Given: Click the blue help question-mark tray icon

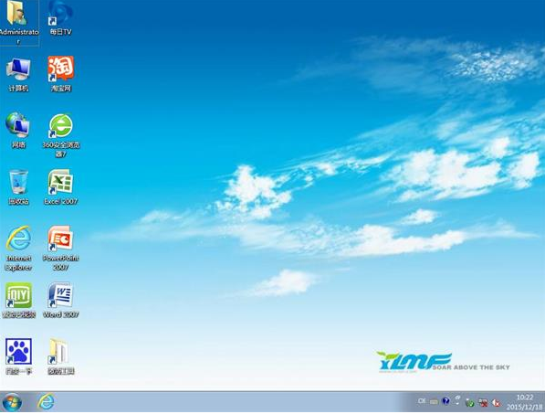Looking at the screenshot, I should click(445, 401).
